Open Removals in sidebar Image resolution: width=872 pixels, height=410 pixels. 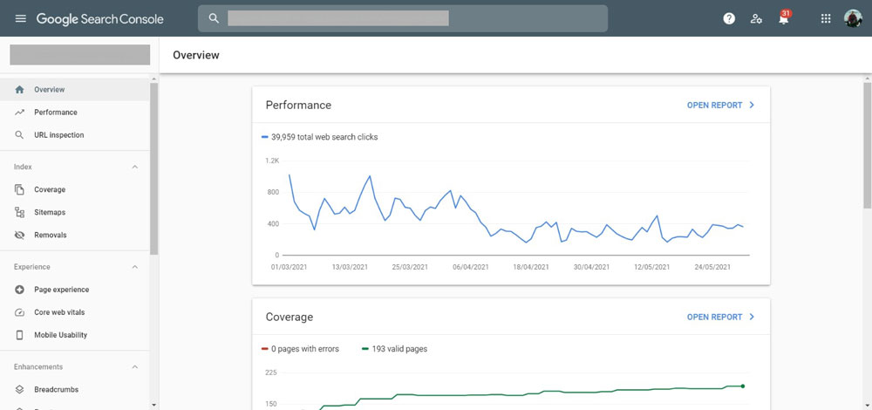click(74, 236)
